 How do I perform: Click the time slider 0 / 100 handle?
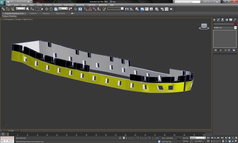coord(11,131)
